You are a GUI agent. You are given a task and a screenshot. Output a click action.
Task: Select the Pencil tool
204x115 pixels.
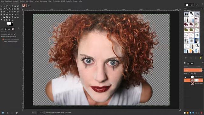(12, 14)
